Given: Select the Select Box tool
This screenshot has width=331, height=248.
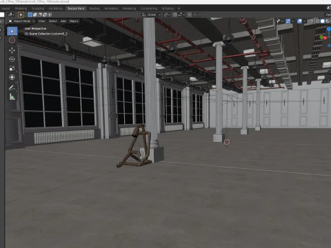Looking at the screenshot, I should 12,31.
